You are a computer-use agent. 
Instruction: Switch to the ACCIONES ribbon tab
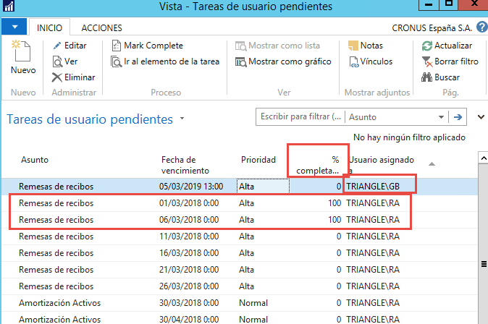(102, 28)
